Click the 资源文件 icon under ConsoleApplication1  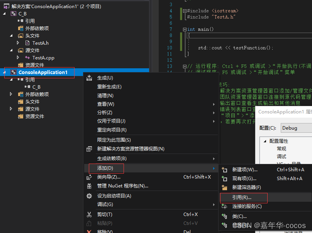[21, 116]
